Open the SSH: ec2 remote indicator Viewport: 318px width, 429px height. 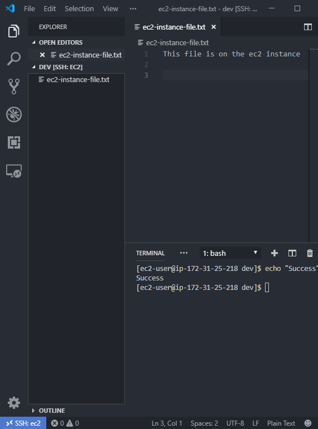click(x=23, y=423)
